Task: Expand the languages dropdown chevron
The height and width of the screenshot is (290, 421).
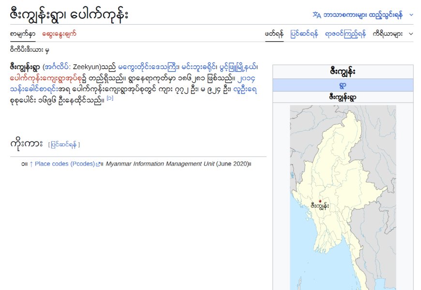Action: click(x=411, y=15)
